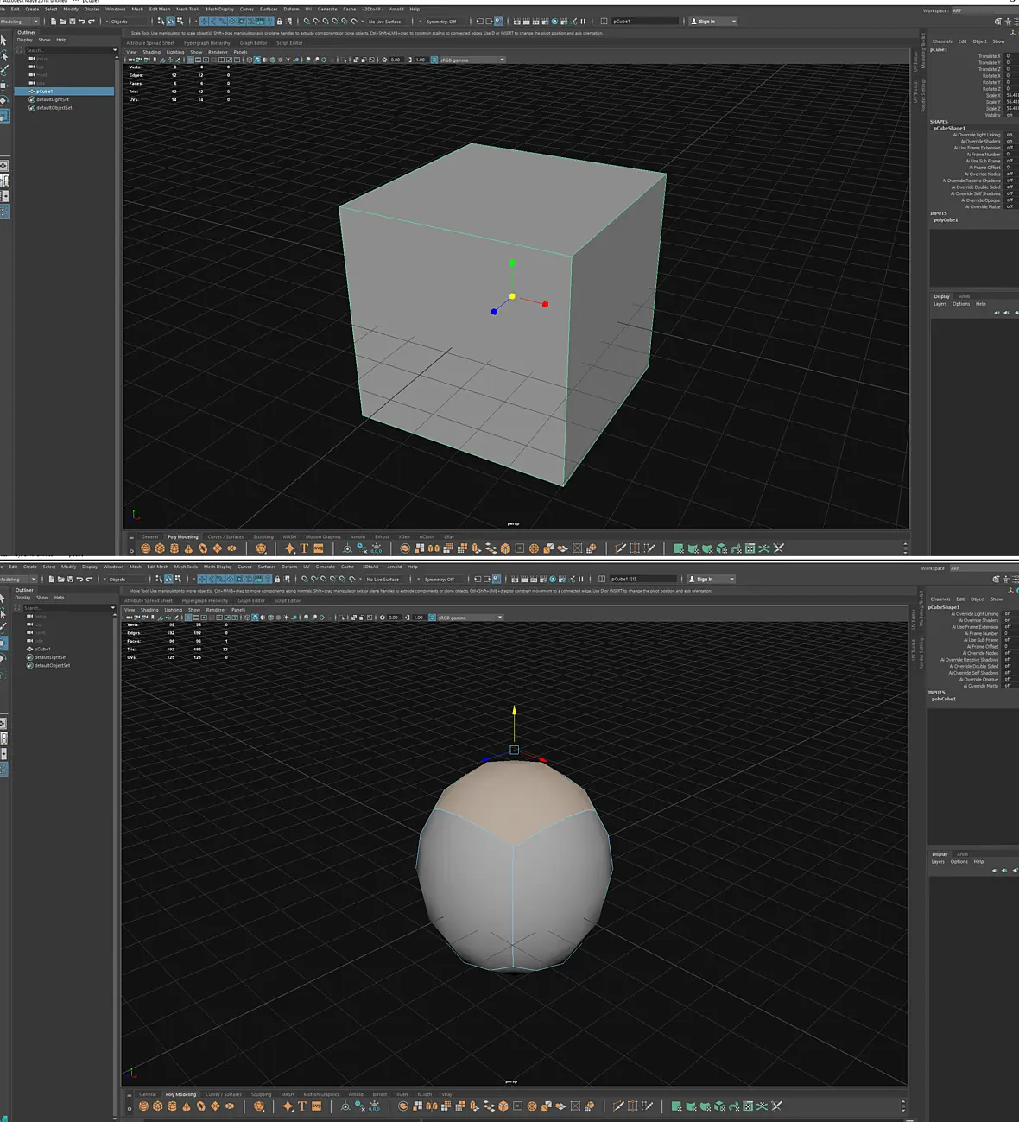Image resolution: width=1019 pixels, height=1122 pixels.
Task: Open the Modeling menu set dropdown in bottom window
Action: coord(18,580)
